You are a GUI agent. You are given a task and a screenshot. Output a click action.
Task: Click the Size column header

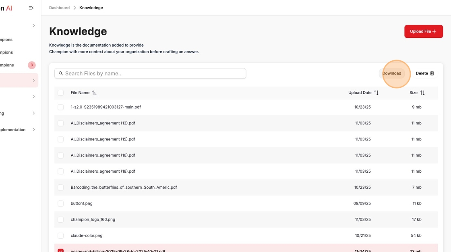[413, 93]
